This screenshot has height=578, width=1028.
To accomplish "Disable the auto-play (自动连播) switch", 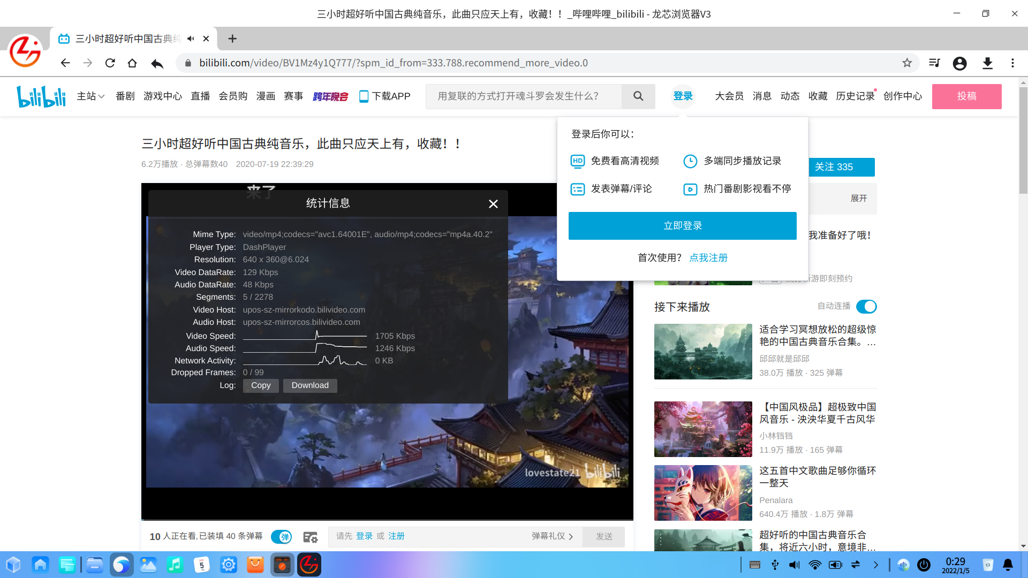I will 866,307.
